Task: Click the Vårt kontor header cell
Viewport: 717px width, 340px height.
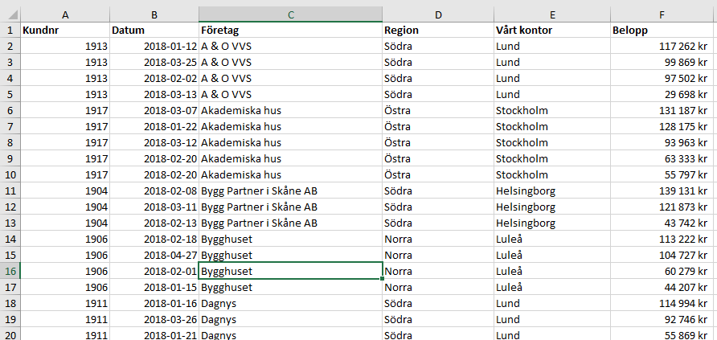Action: pos(552,31)
